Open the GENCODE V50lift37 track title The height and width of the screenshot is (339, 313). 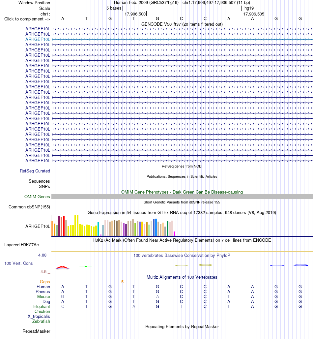[182, 24]
